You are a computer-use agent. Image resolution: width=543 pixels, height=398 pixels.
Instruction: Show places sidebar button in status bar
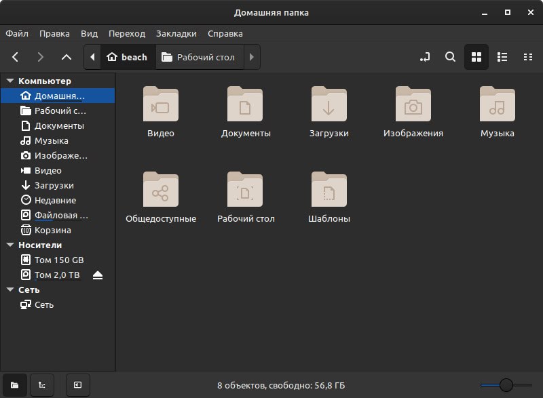click(x=14, y=385)
